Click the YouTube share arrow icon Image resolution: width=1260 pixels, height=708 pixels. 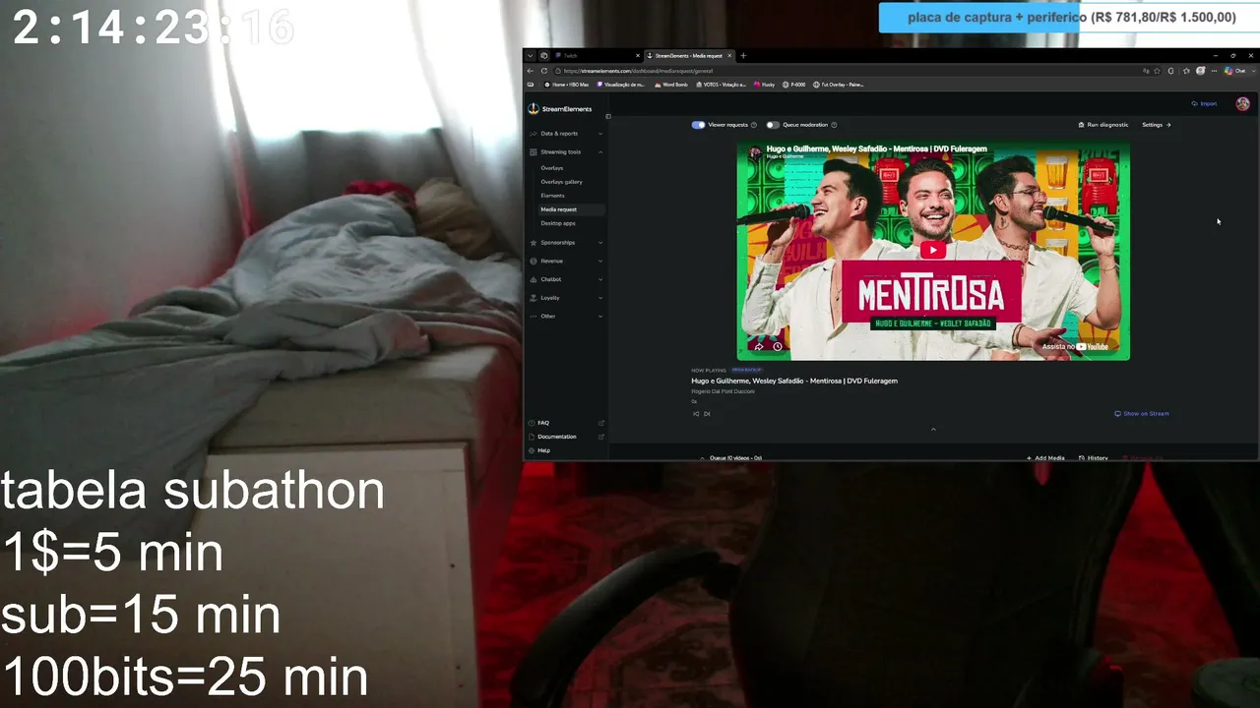click(759, 346)
